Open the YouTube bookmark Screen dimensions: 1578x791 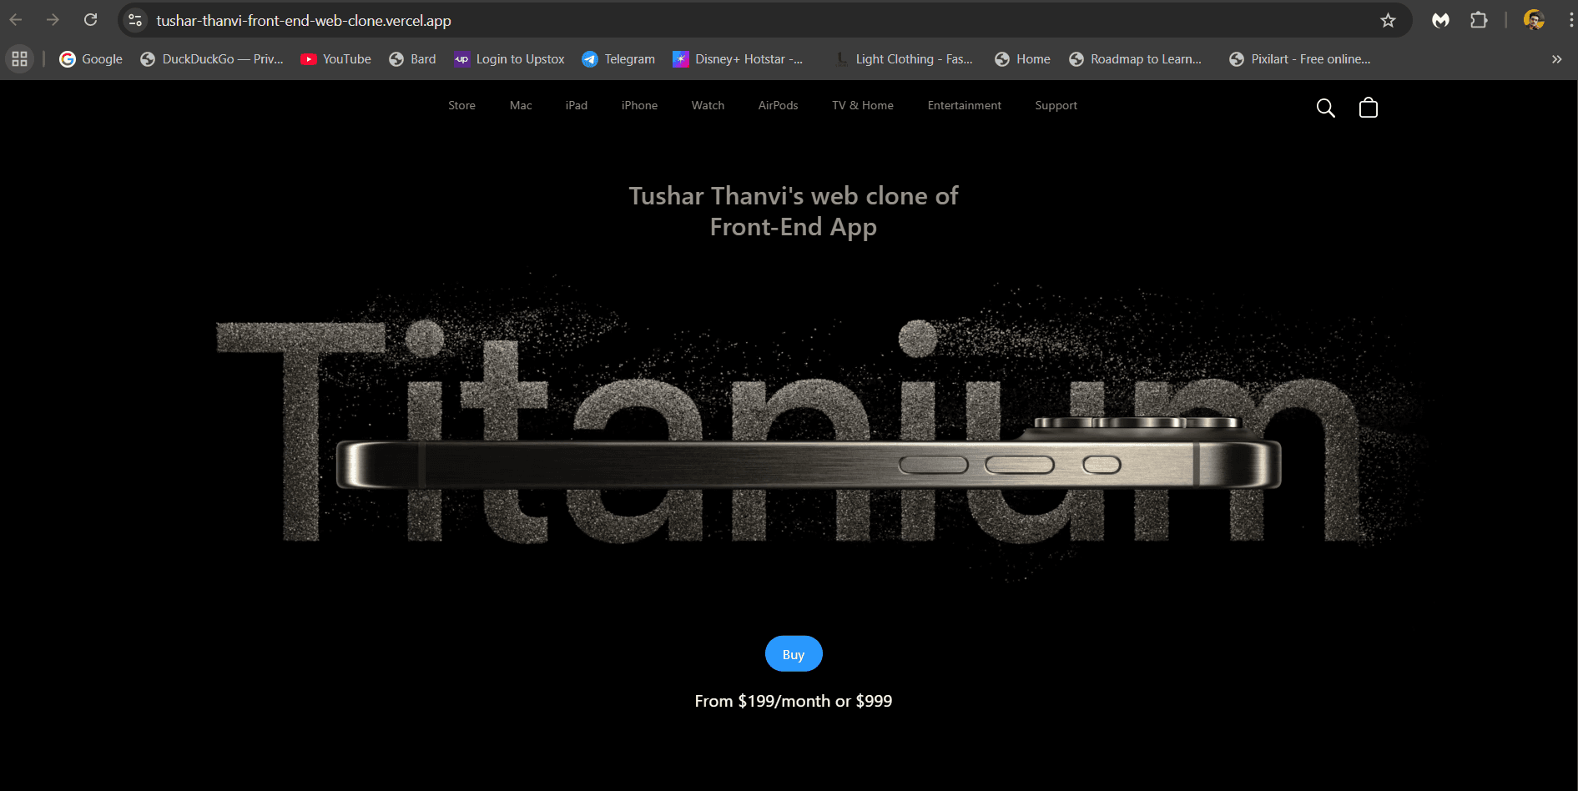click(x=335, y=59)
